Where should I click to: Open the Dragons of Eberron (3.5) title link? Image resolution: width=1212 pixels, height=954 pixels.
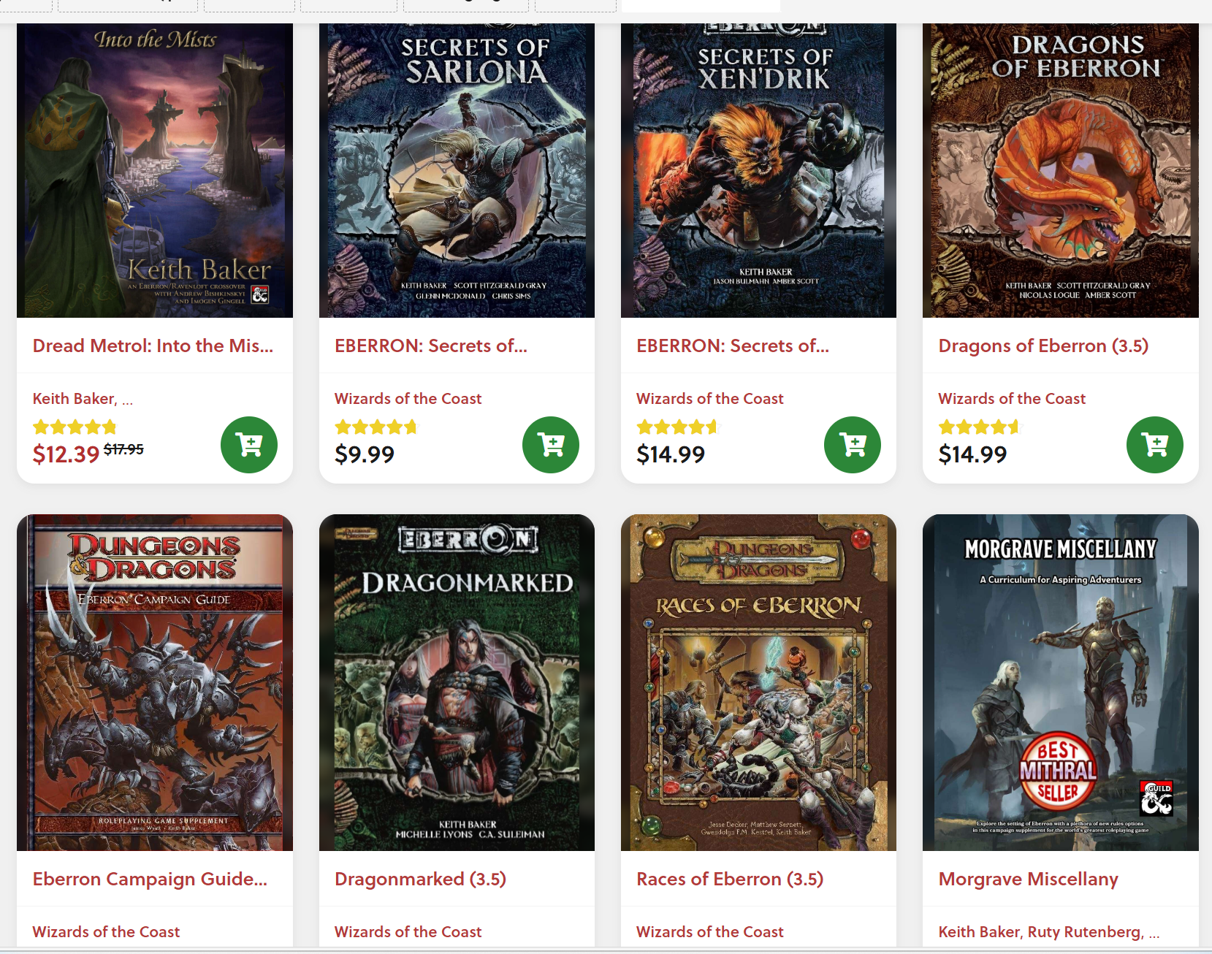pyautogui.click(x=1043, y=346)
